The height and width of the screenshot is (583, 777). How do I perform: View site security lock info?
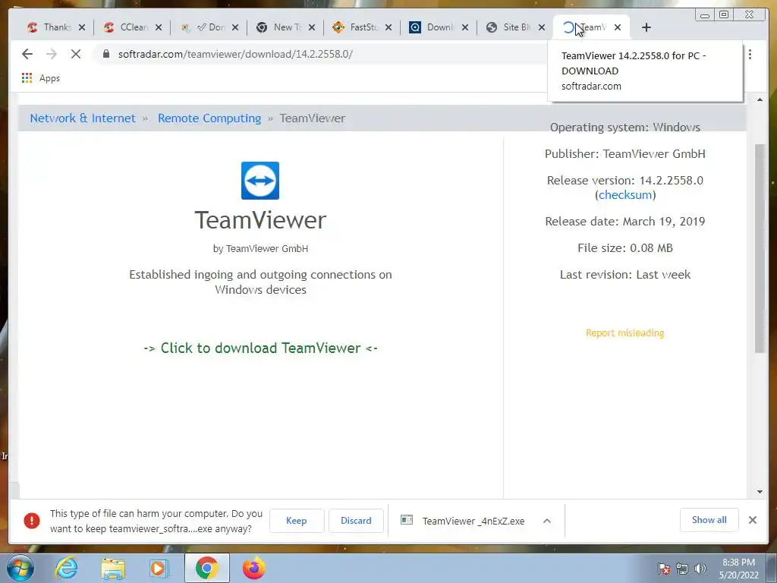click(x=106, y=54)
